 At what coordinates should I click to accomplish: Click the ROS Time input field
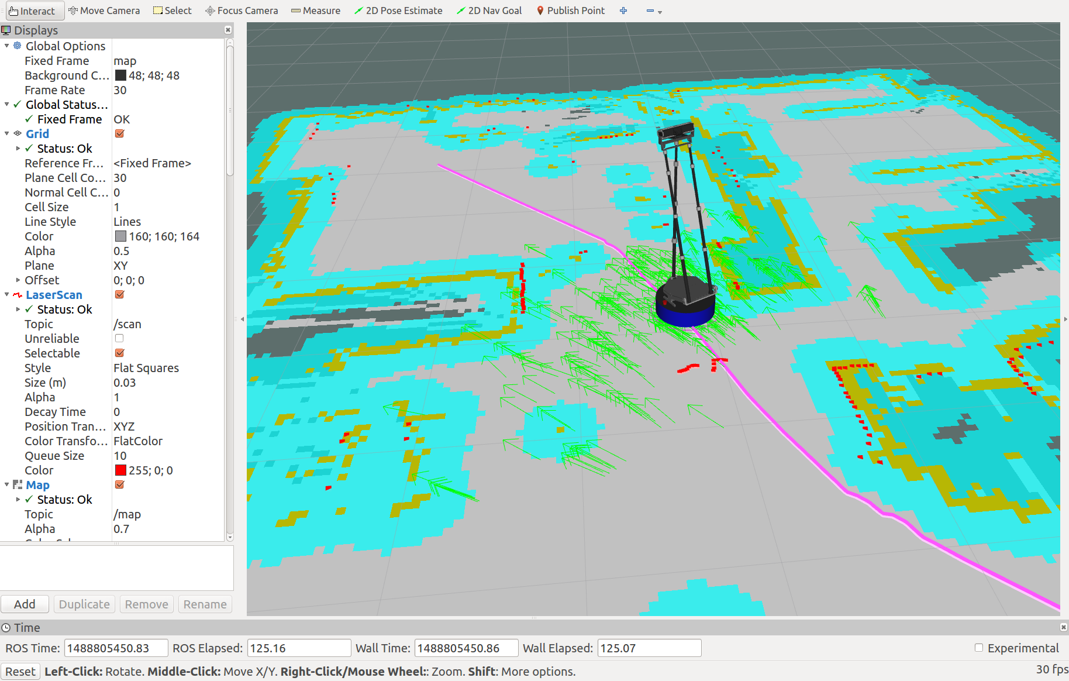pos(116,648)
